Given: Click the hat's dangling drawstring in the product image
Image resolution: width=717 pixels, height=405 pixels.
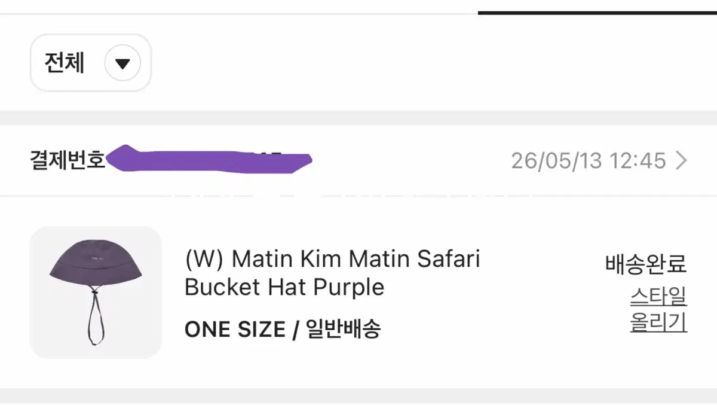Looking at the screenshot, I should point(94,317).
